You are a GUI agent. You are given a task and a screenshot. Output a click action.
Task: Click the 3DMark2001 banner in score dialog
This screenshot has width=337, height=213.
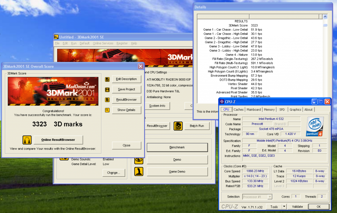[53, 91]
